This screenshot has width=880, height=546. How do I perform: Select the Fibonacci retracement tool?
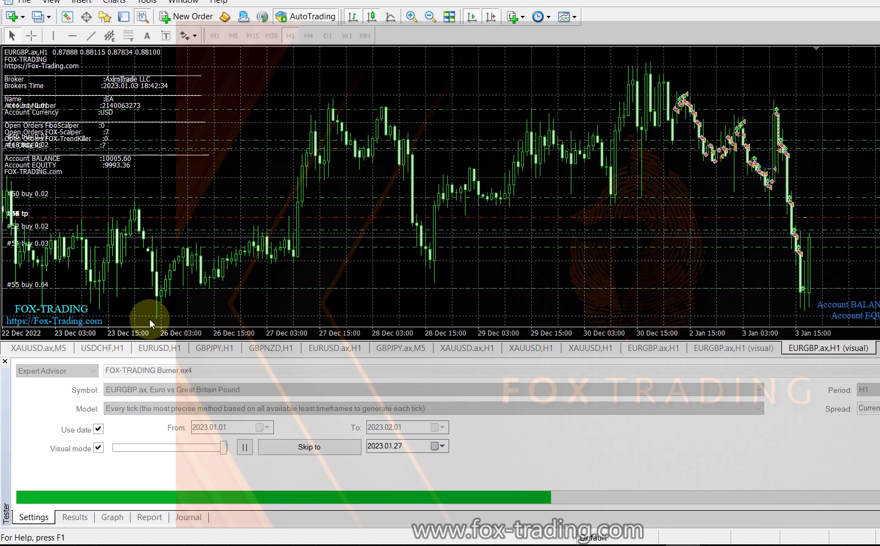(x=128, y=36)
